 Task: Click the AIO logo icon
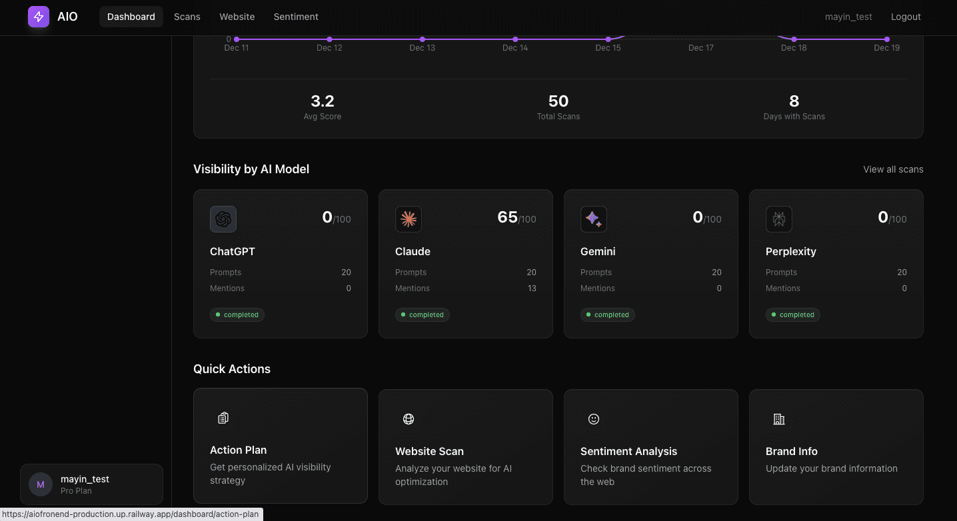(38, 16)
